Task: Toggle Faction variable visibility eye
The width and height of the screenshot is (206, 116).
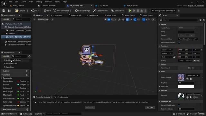Action: coord(28,85)
